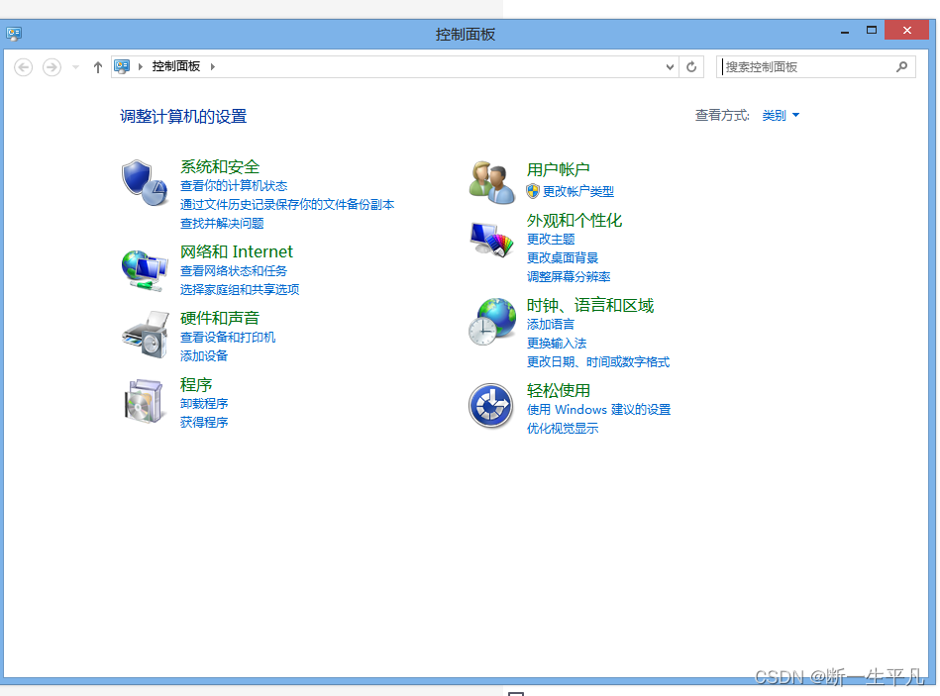This screenshot has height=696, width=940.
Task: Click the 更改帐户类型 link
Action: [577, 191]
